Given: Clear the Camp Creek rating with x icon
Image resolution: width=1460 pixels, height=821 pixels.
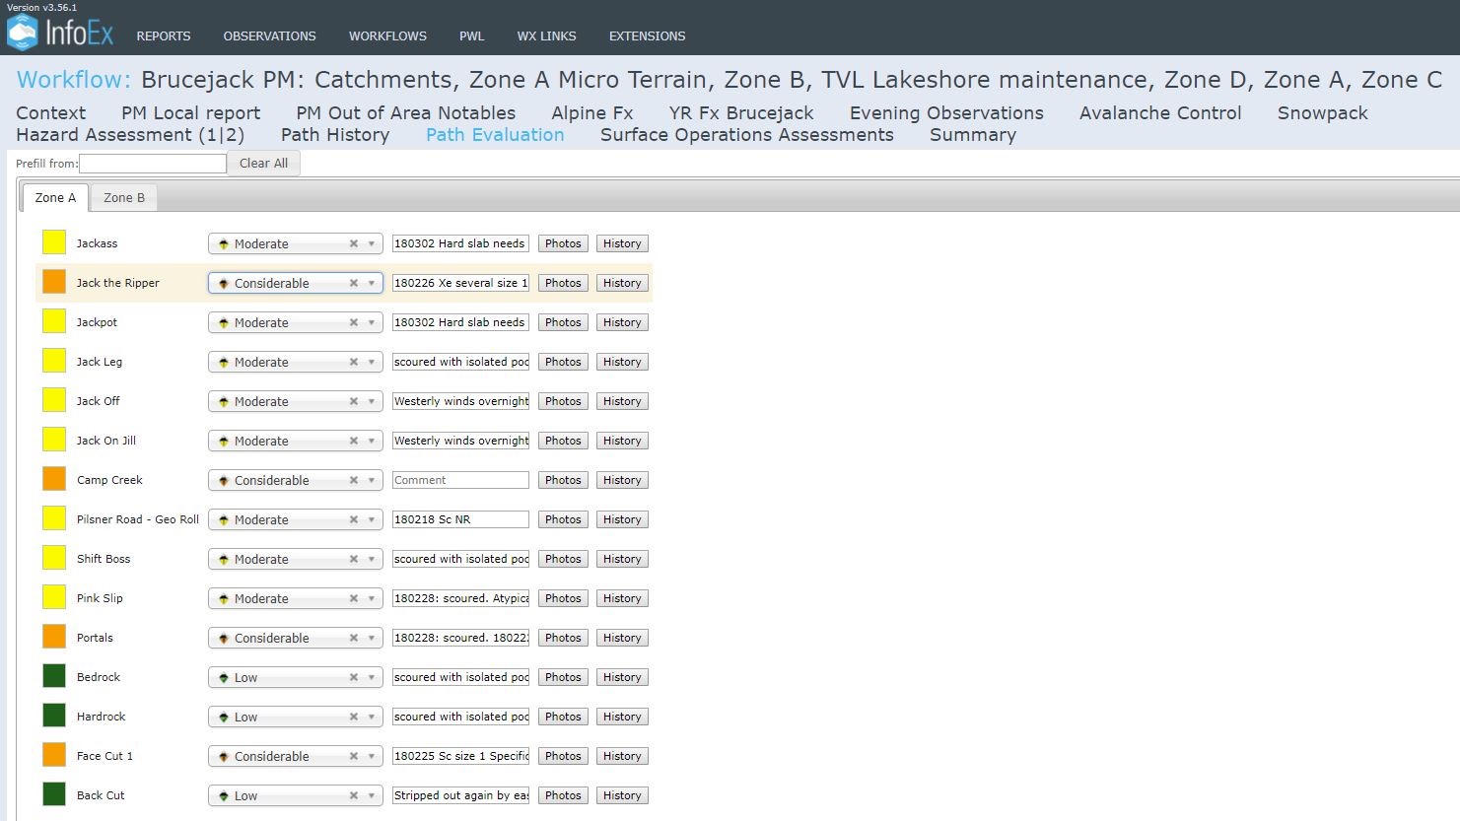Looking at the screenshot, I should click(x=353, y=480).
